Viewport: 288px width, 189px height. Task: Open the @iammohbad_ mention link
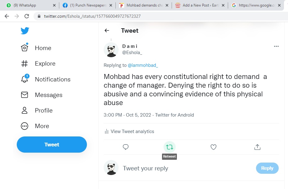(x=143, y=65)
